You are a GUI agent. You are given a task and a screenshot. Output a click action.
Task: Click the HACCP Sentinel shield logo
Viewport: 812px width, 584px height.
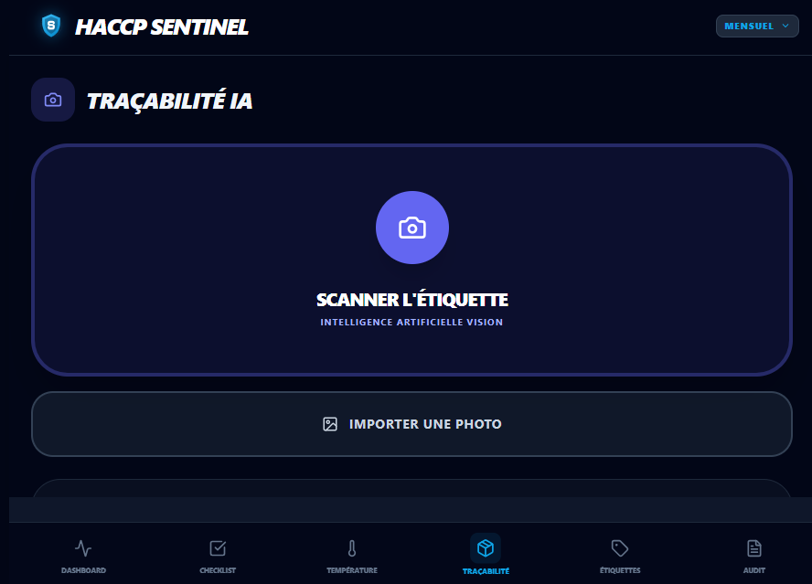[51, 26]
